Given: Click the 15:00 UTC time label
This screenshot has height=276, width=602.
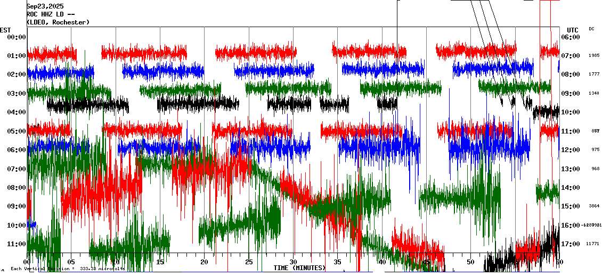Looking at the screenshot, I should (571, 206).
